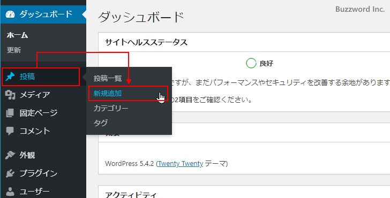Choose 投稿一覧 from the flyout menu
Viewport: 390px width, 198px height.
click(x=108, y=79)
